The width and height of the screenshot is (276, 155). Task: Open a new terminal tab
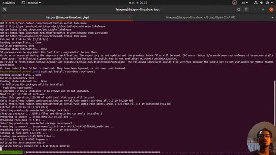coord(4,9)
